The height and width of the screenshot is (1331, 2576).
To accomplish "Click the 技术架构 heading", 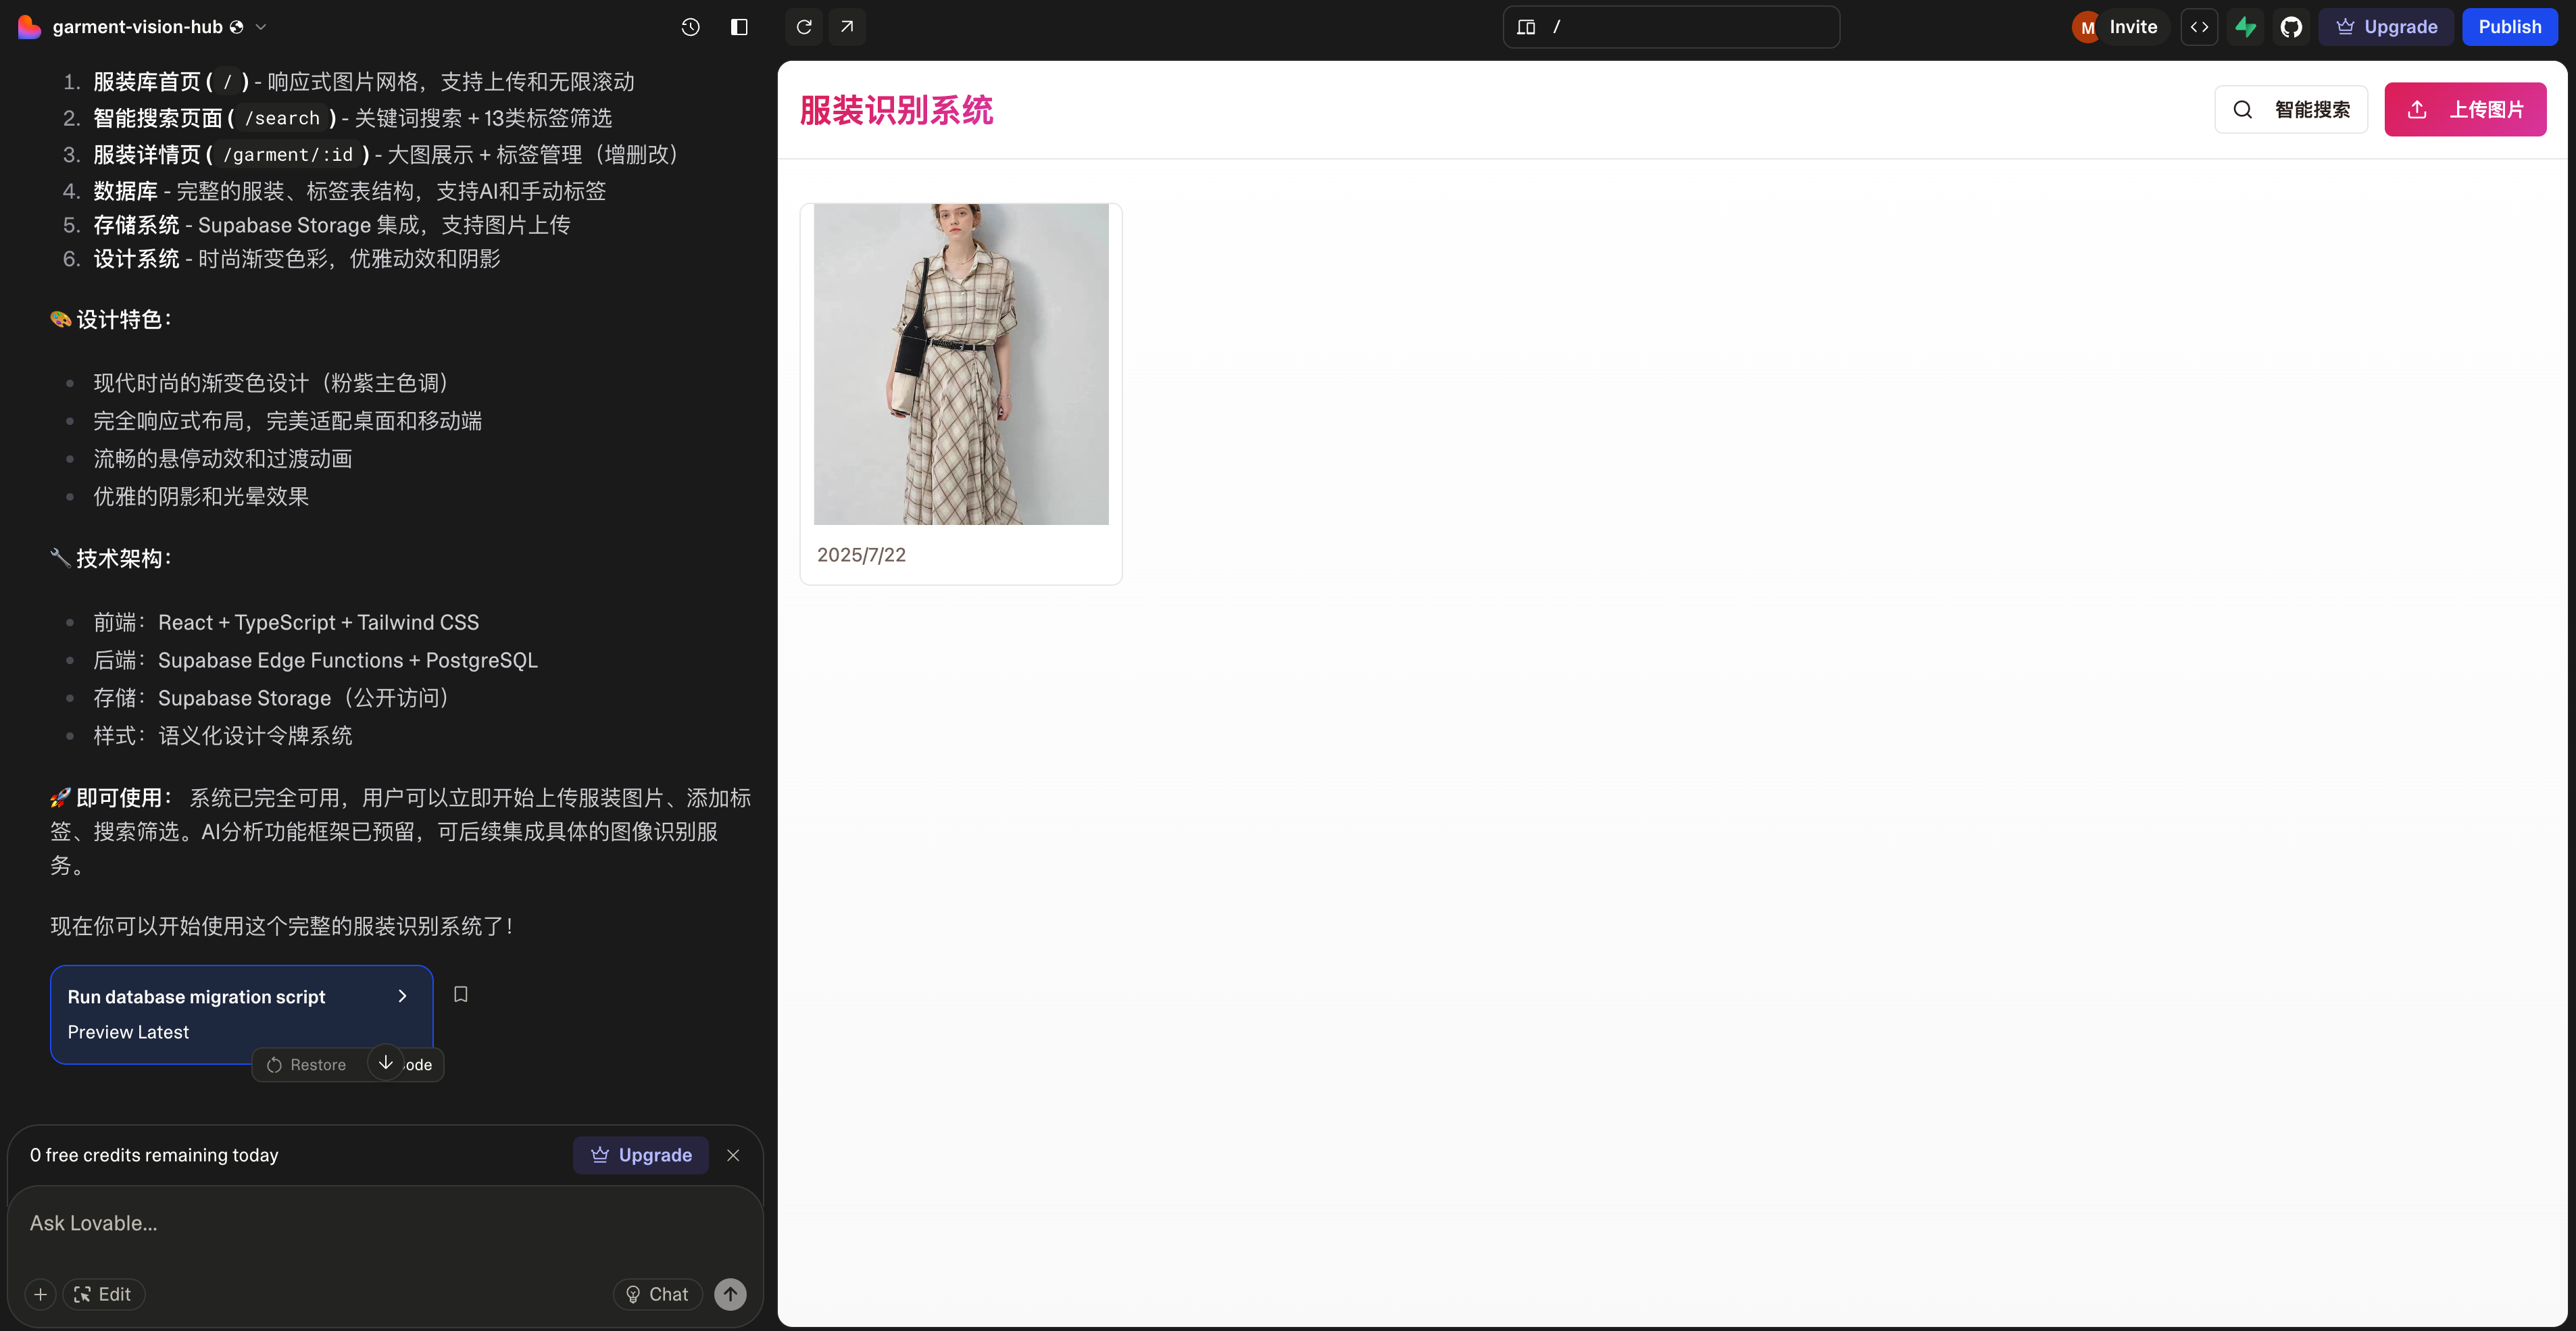I will pyautogui.click(x=111, y=559).
